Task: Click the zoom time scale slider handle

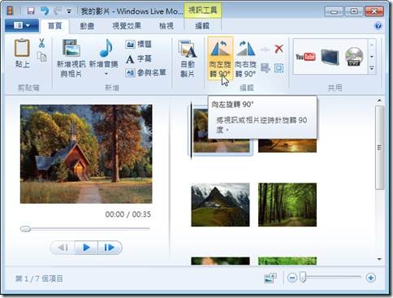Action: click(x=303, y=278)
